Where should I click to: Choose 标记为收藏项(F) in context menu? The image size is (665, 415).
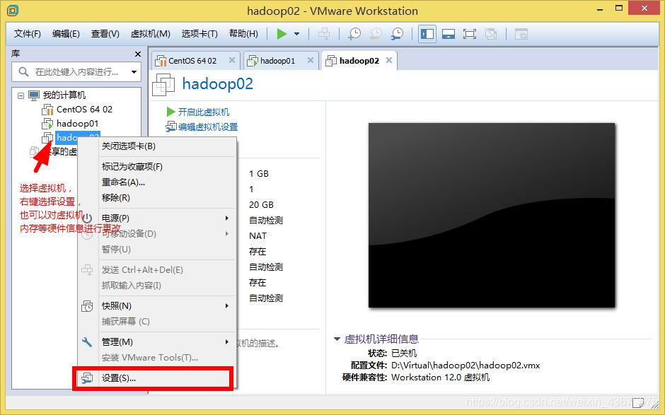[x=157, y=167]
